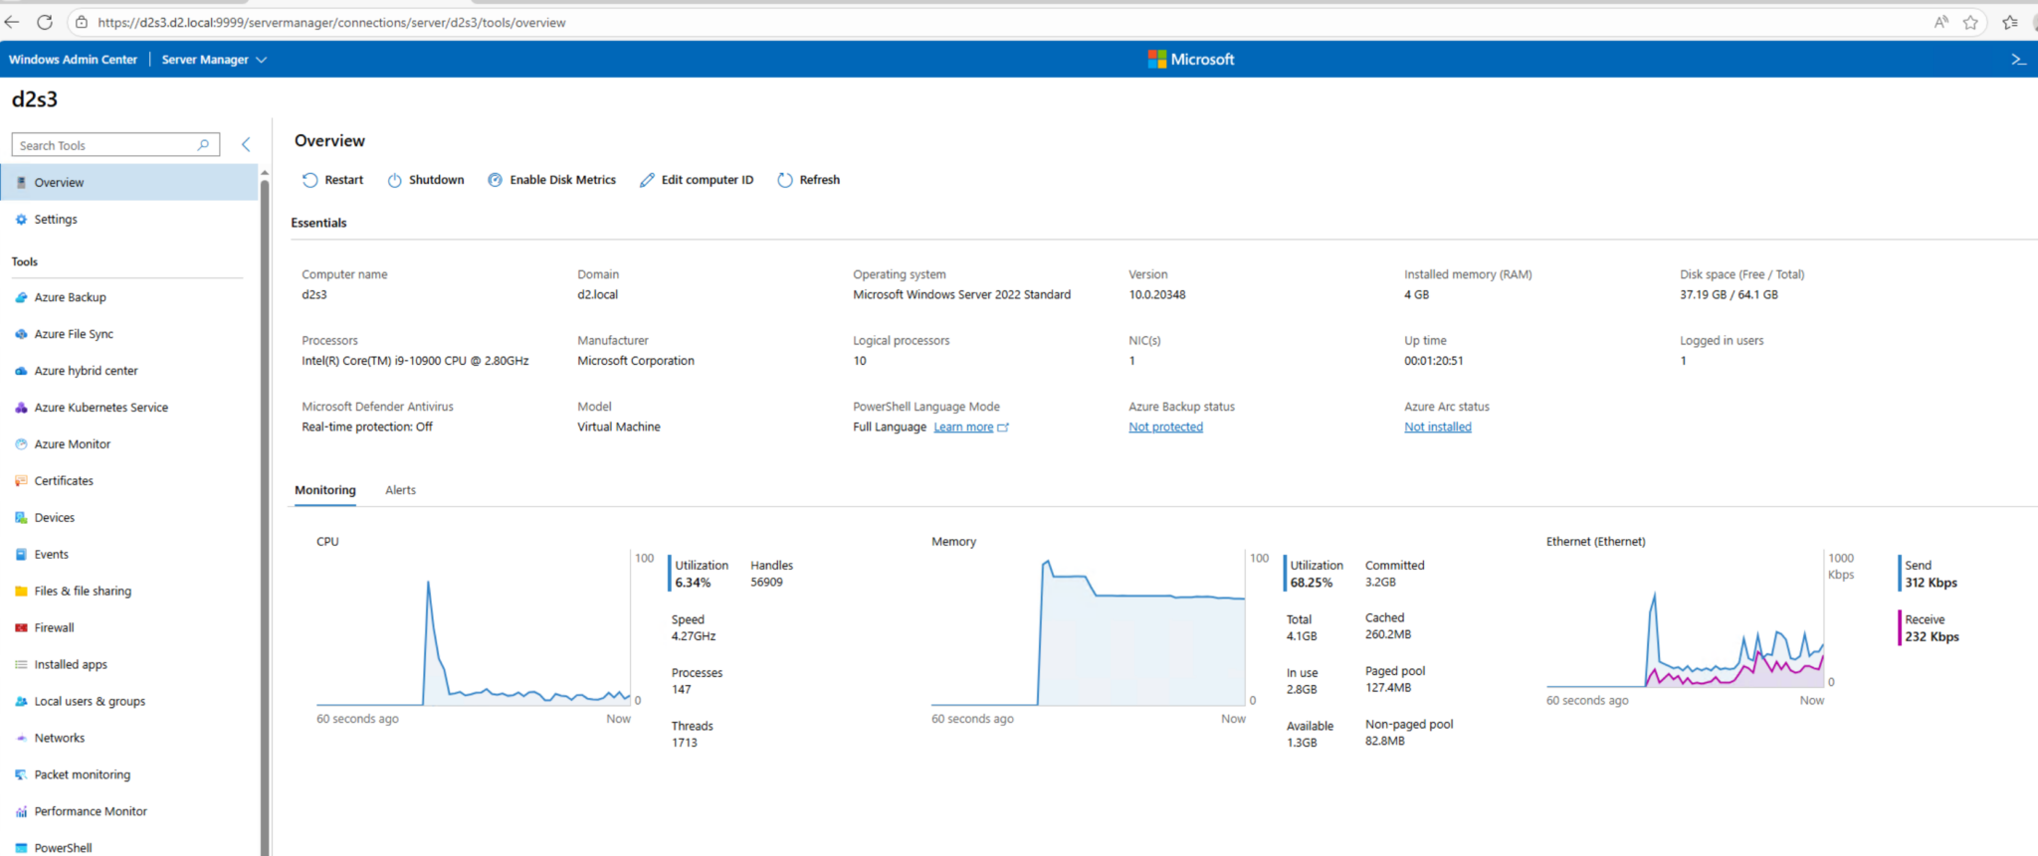Click the Edit computer ID pencil icon
The image size is (2038, 856).
(x=647, y=180)
